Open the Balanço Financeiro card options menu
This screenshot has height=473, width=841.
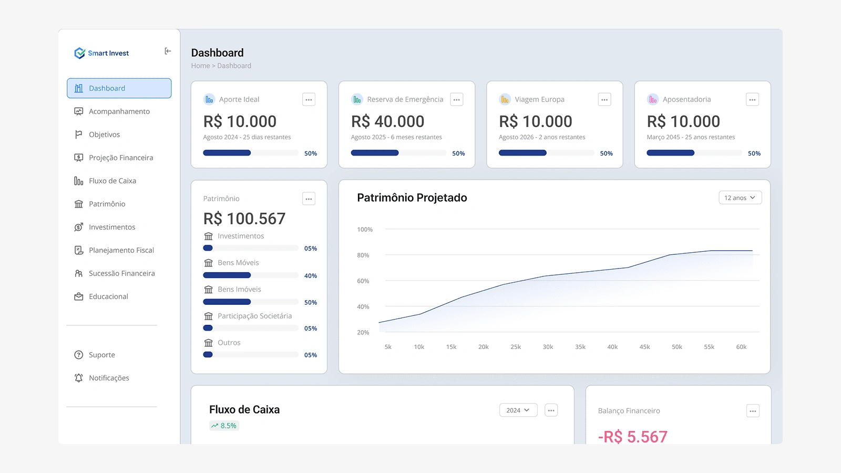click(x=753, y=411)
